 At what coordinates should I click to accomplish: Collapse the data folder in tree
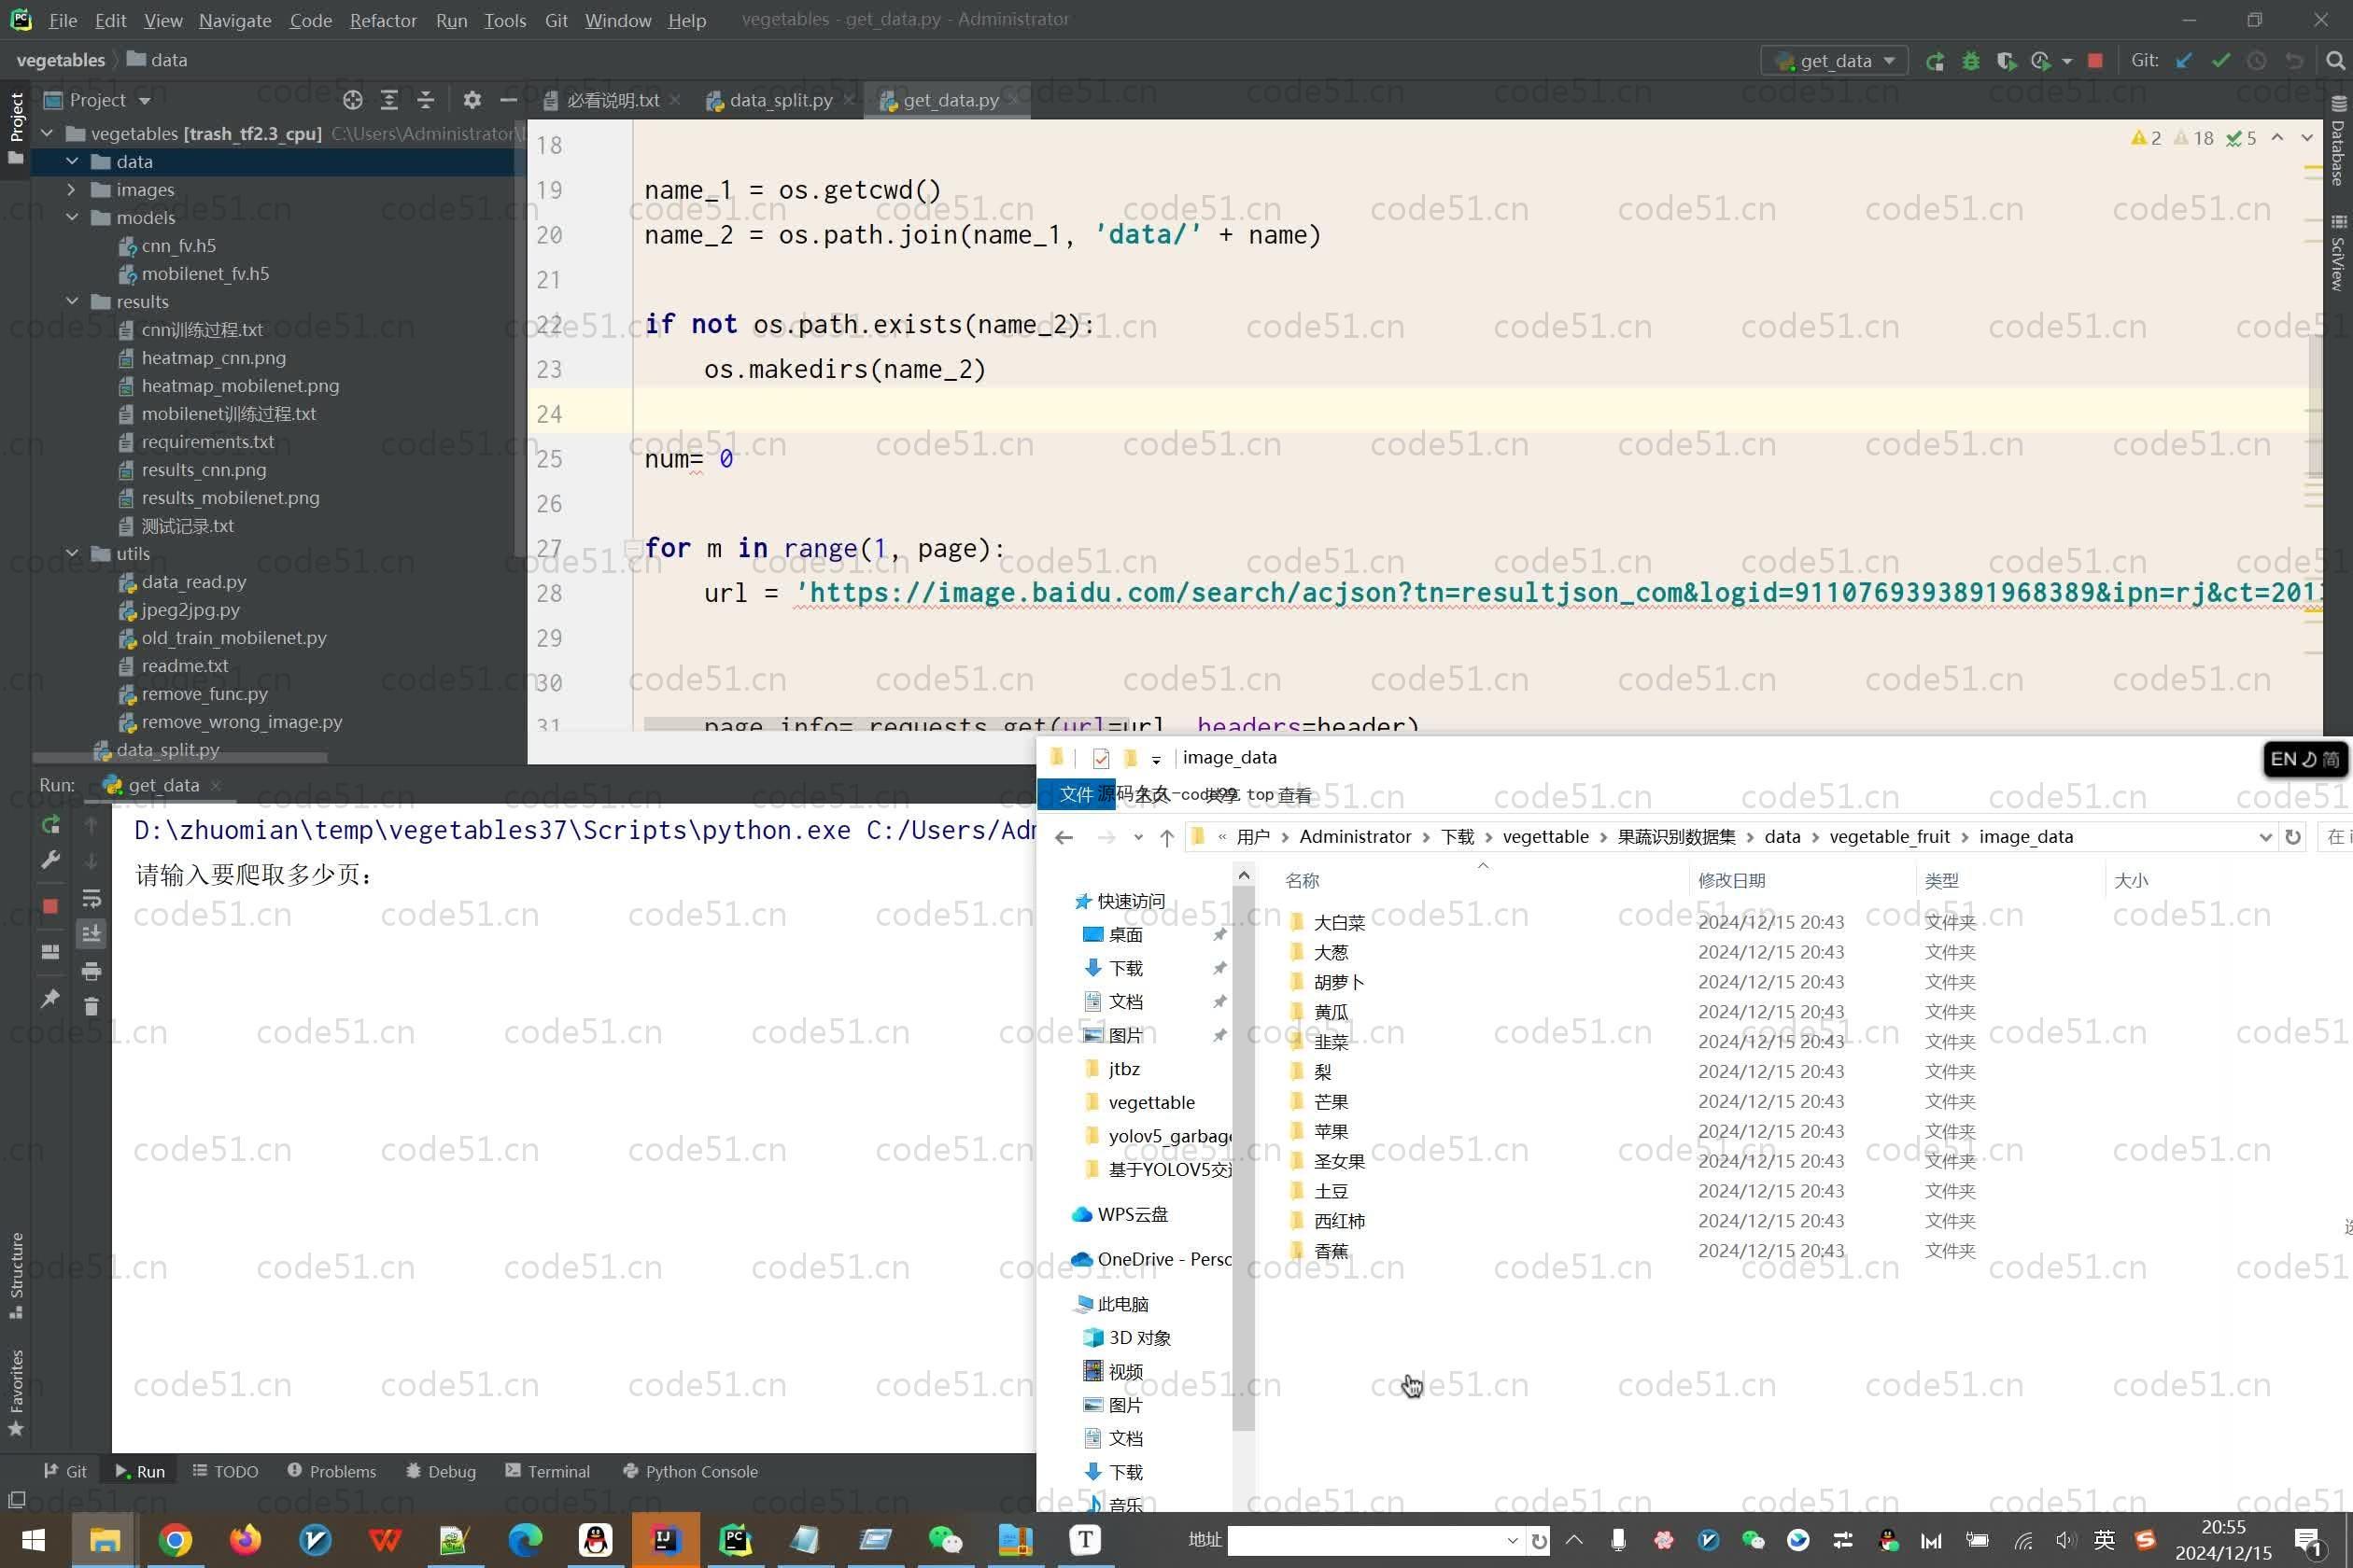[72, 161]
